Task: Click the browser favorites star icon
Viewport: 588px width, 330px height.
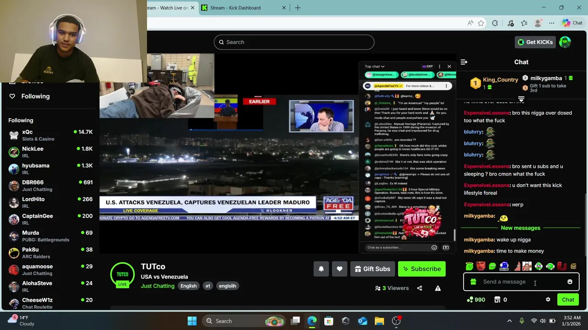Action: pos(481,23)
